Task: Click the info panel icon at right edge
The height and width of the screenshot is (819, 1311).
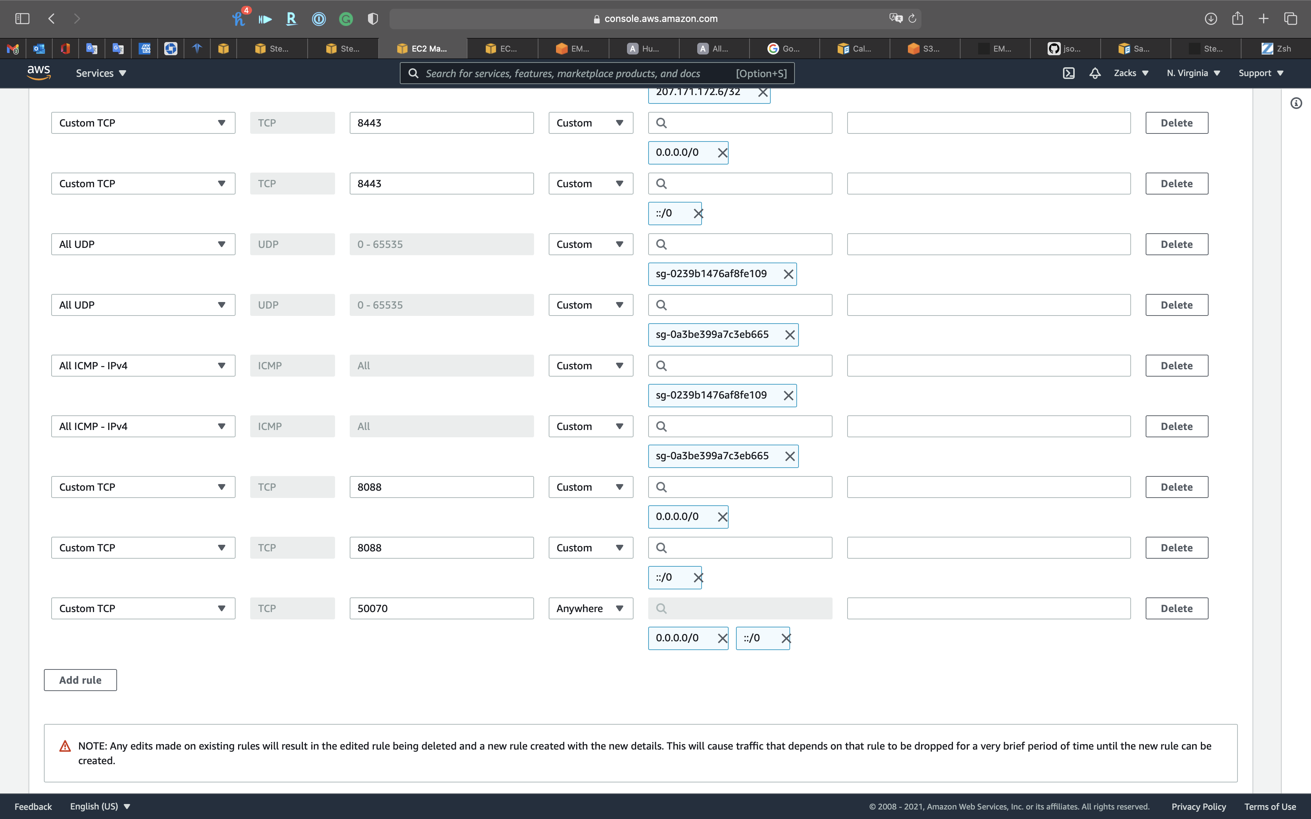Action: pos(1296,103)
